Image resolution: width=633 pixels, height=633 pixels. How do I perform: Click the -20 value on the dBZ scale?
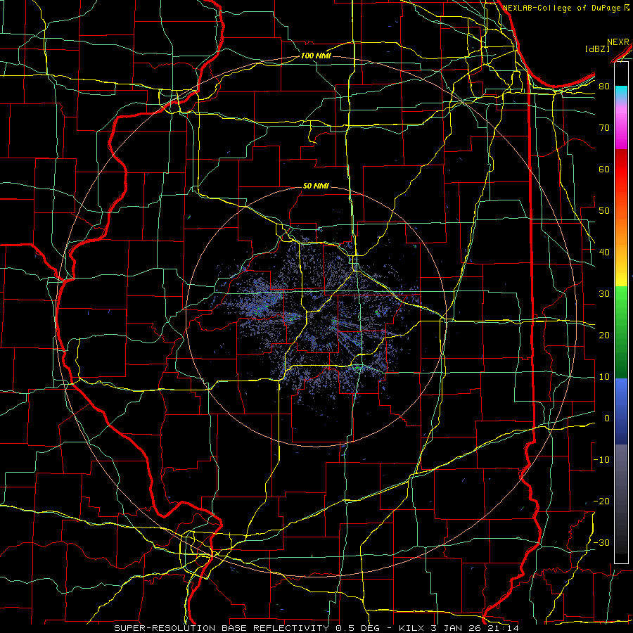[x=601, y=501]
